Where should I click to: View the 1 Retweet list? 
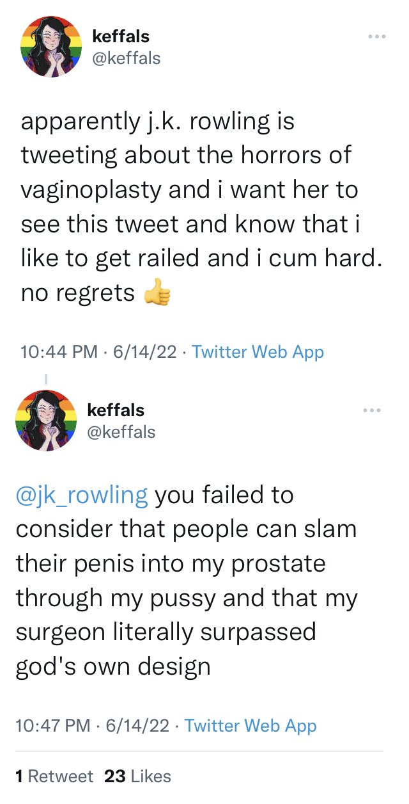tap(54, 776)
